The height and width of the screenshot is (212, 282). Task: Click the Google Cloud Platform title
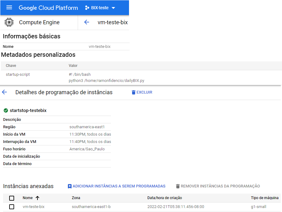point(48,8)
